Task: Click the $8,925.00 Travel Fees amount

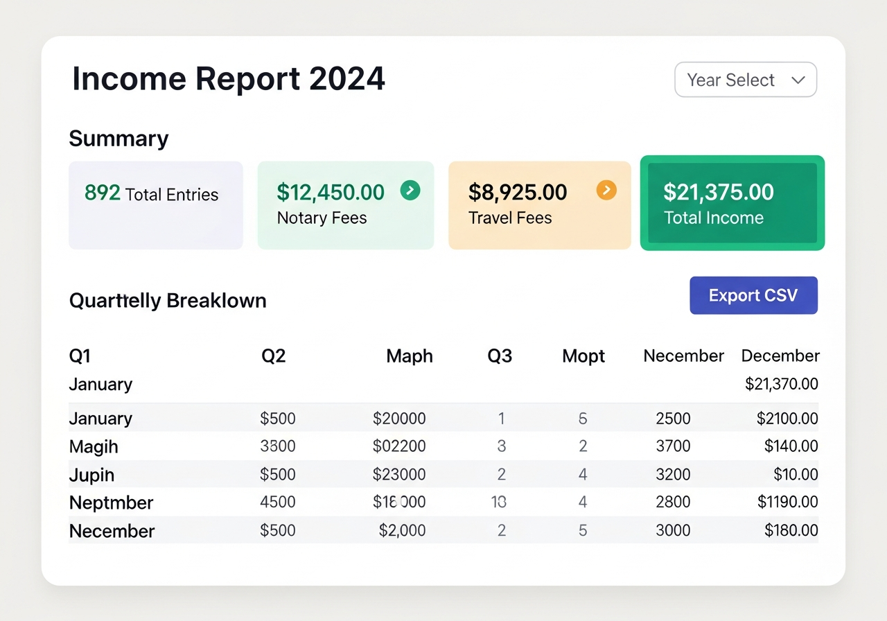Action: click(x=518, y=192)
